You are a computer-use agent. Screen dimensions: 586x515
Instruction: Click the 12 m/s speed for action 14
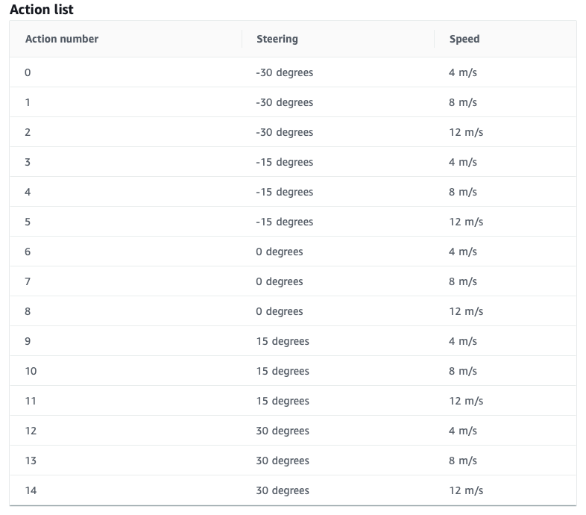click(x=466, y=490)
